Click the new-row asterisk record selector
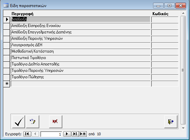190x140 pixels. [x=6, y=84]
